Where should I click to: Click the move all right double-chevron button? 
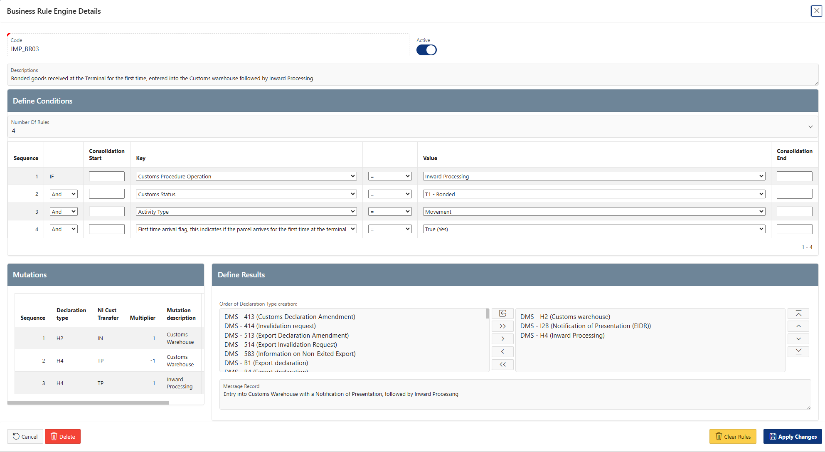click(502, 326)
